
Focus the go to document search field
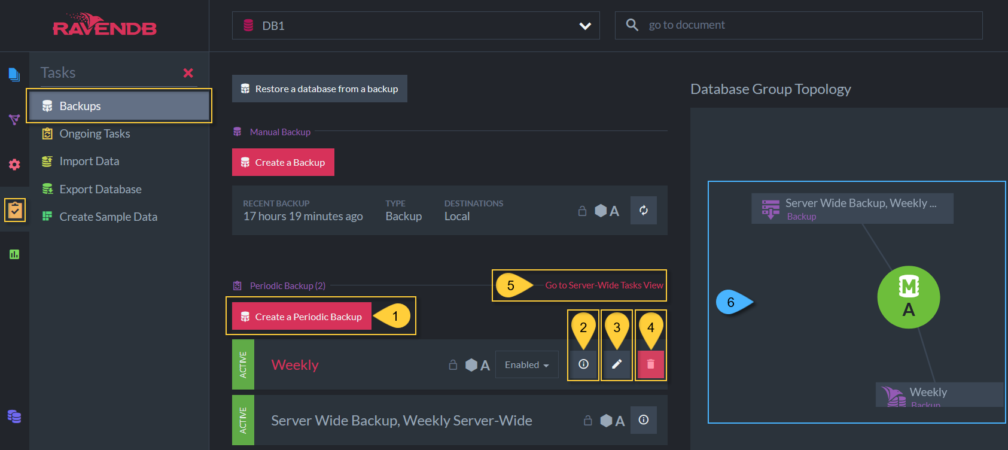click(799, 25)
